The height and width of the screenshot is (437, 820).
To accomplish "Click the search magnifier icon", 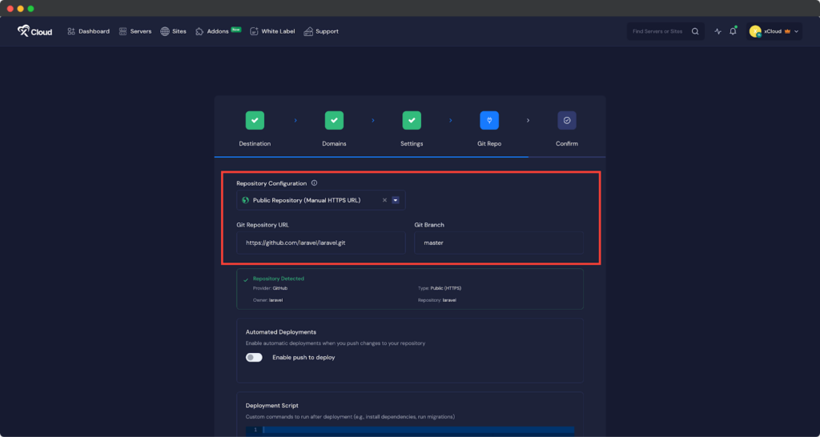I will pos(695,31).
